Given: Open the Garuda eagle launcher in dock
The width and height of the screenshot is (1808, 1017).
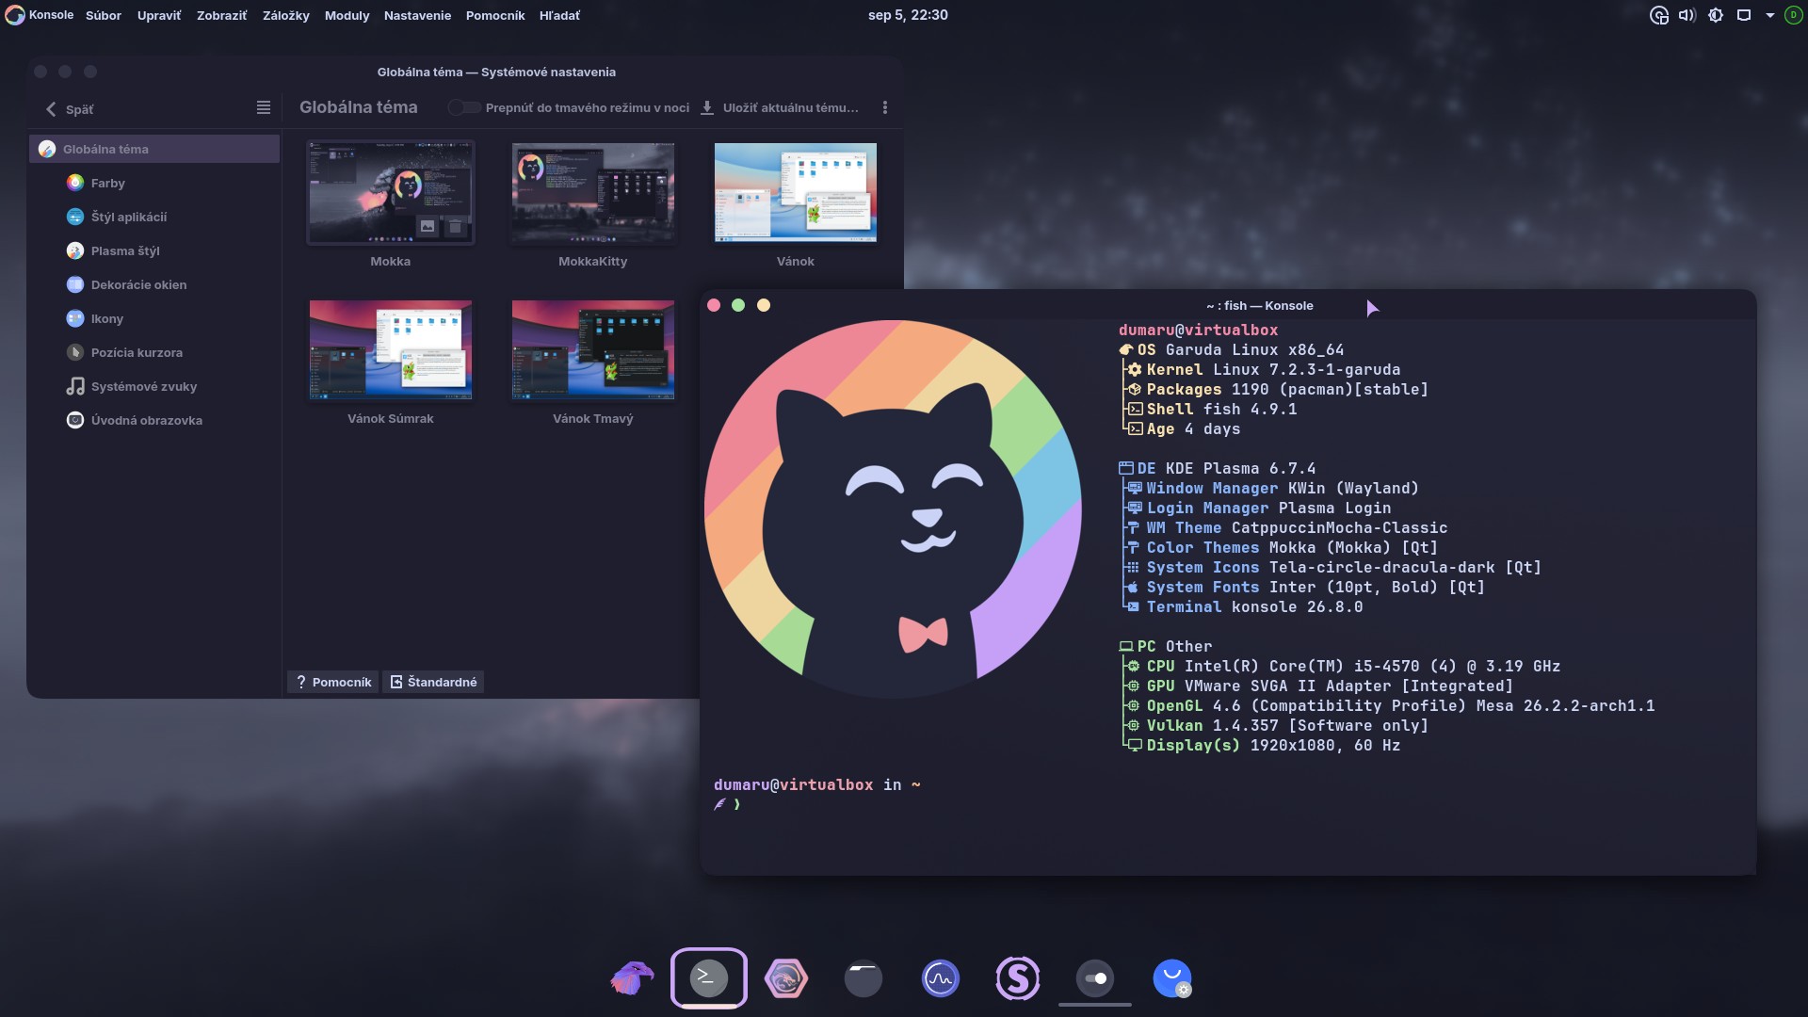Looking at the screenshot, I should point(632,978).
